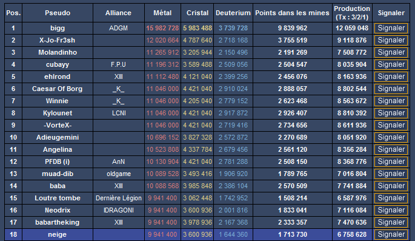Select the IDRAGONI alliance entry
The image size is (415, 241).
click(x=119, y=210)
